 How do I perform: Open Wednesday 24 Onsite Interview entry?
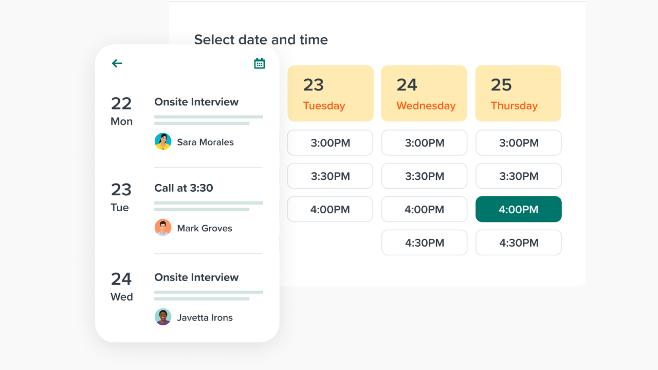click(196, 277)
